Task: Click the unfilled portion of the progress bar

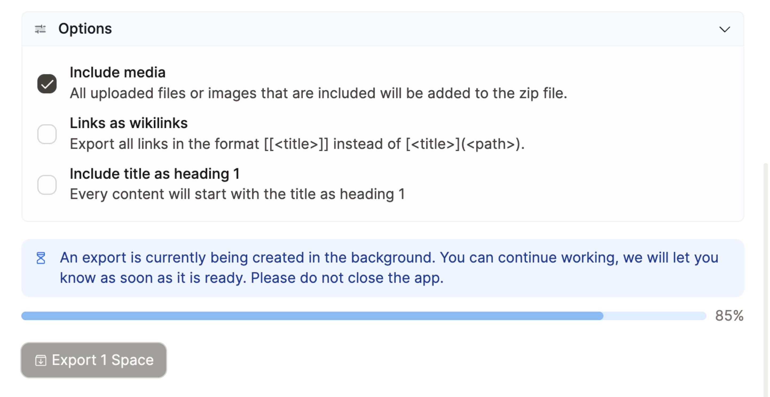Action: 655,316
